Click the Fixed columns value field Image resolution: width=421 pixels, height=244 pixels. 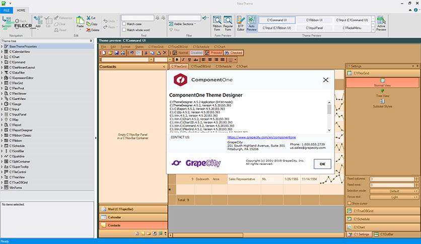pyautogui.click(x=392, y=179)
